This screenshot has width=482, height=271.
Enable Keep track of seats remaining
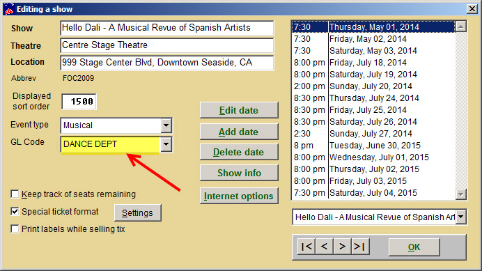pos(15,194)
